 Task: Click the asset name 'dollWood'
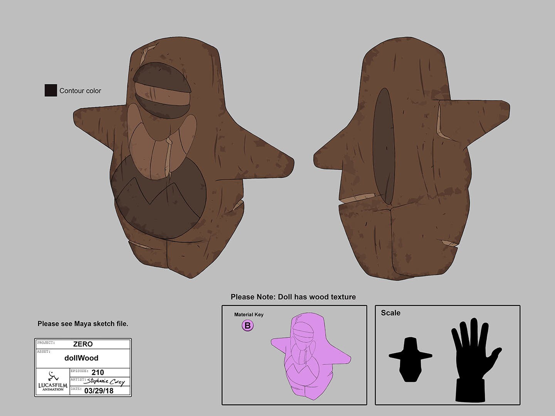click(x=81, y=358)
